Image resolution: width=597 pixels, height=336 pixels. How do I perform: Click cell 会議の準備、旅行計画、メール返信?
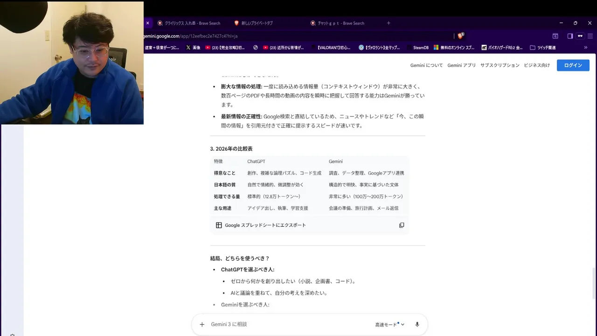tap(363, 208)
